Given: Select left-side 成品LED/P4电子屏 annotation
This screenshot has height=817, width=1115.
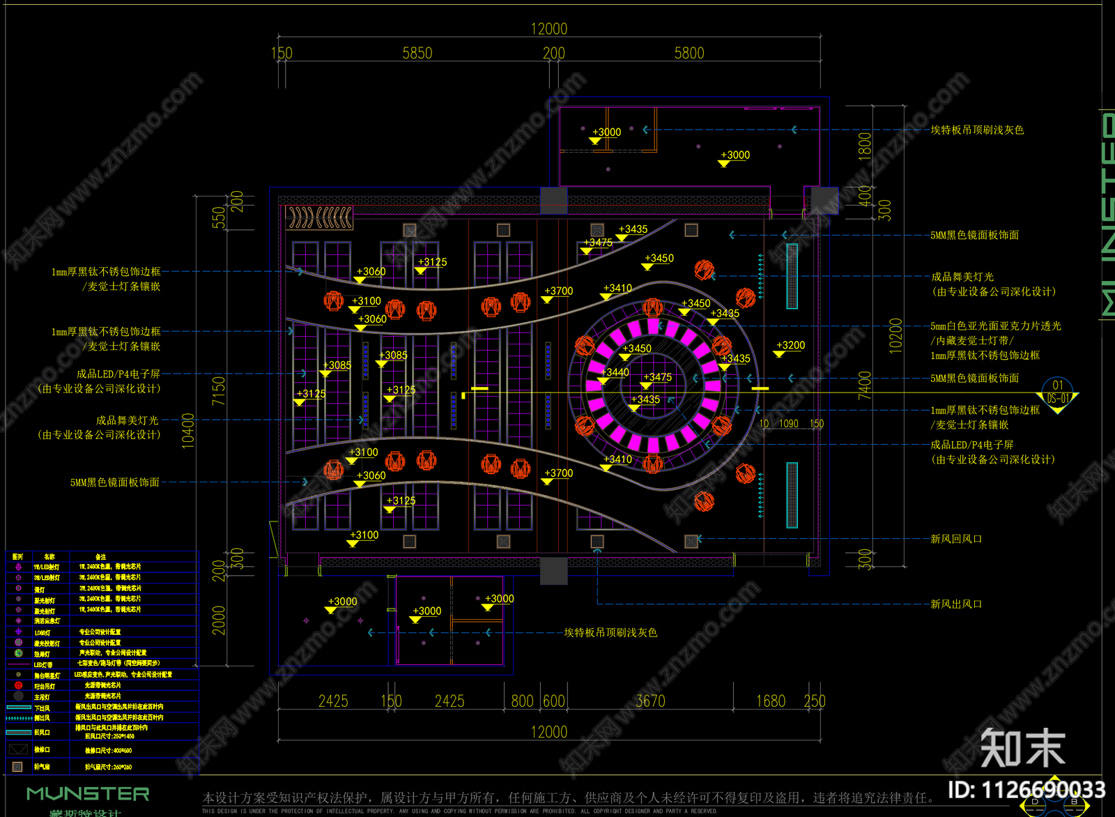Looking at the screenshot, I should tap(118, 374).
